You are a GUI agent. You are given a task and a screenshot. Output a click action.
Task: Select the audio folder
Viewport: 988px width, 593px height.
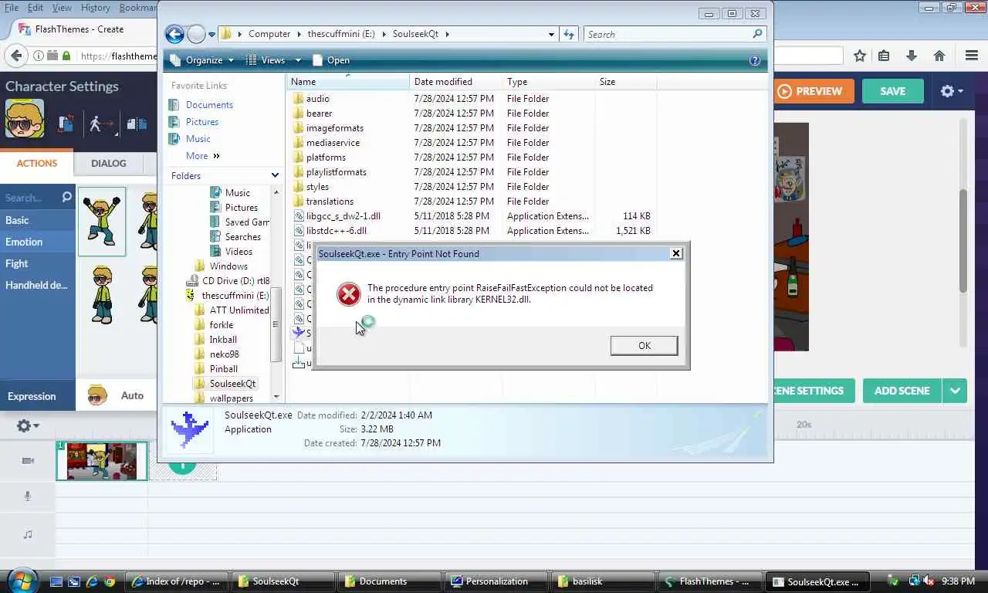click(317, 99)
